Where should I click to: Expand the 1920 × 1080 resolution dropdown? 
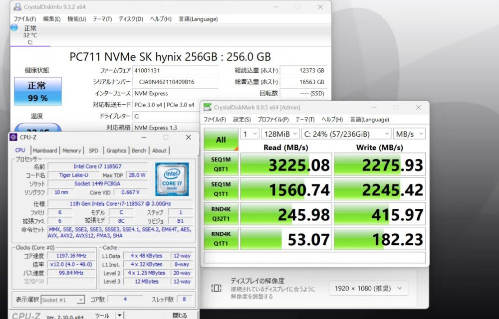[369, 289]
